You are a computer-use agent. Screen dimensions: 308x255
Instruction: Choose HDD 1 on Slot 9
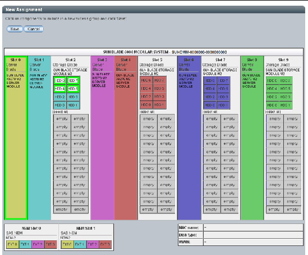tap(286, 105)
